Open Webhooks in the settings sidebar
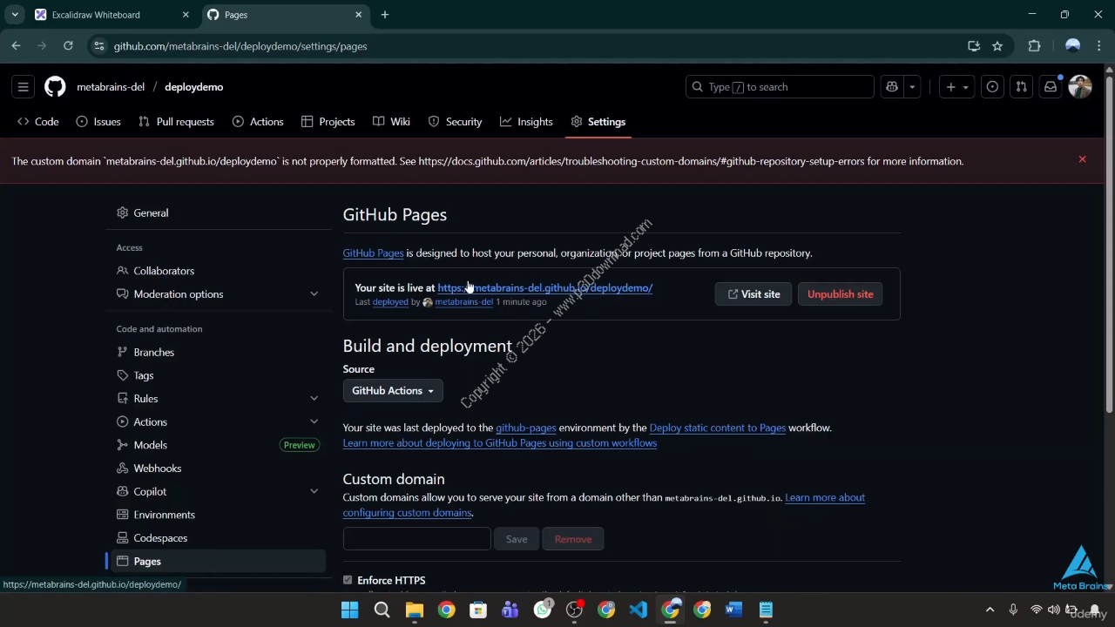This screenshot has width=1115, height=627. pos(158,469)
